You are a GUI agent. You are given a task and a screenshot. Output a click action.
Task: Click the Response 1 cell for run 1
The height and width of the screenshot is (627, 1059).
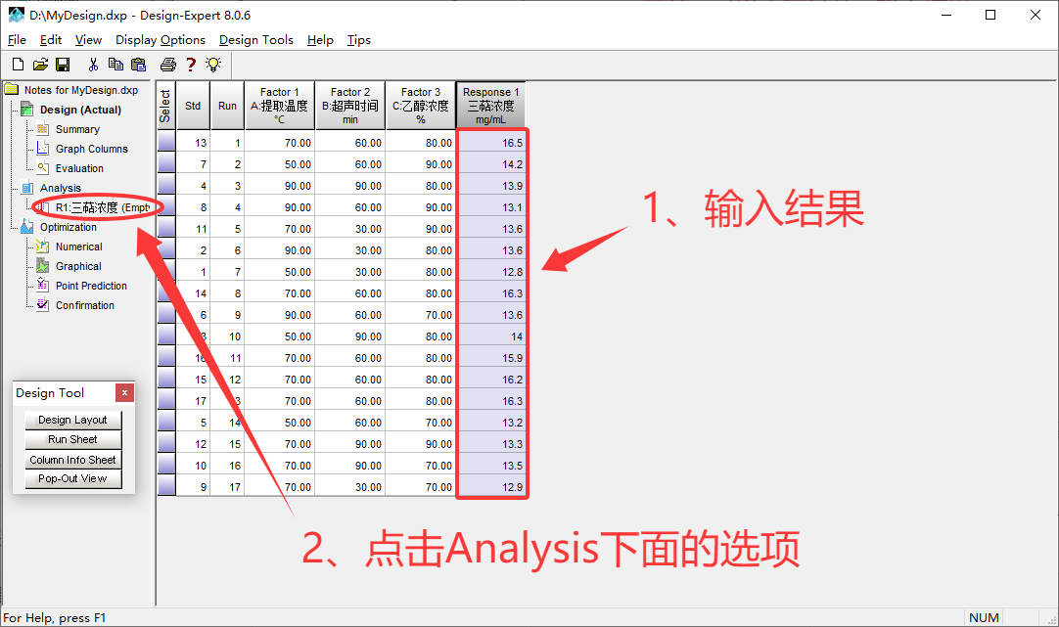[x=491, y=143]
